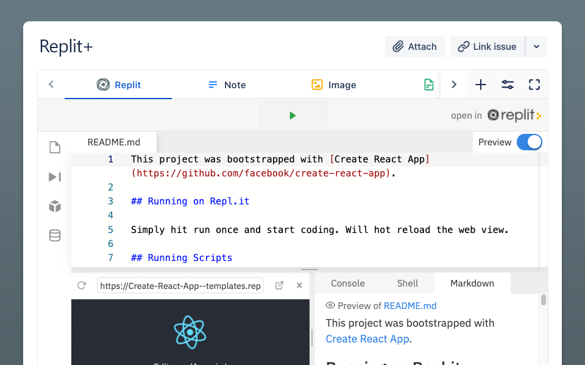Switch to the Note tab
Image resolution: width=585 pixels, height=365 pixels.
pos(227,85)
